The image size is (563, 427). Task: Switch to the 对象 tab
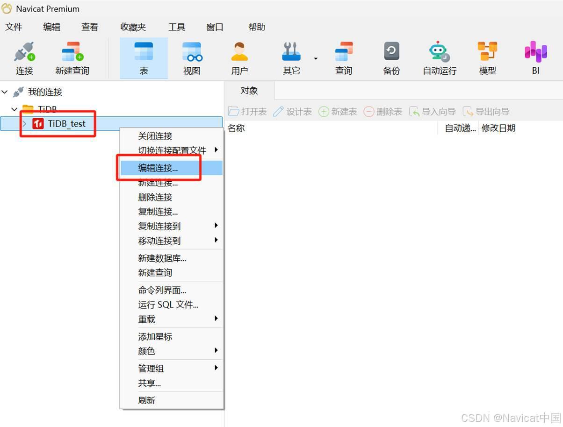249,91
